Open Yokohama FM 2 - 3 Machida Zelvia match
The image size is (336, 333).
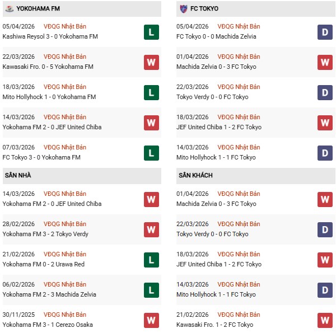(x=49, y=294)
